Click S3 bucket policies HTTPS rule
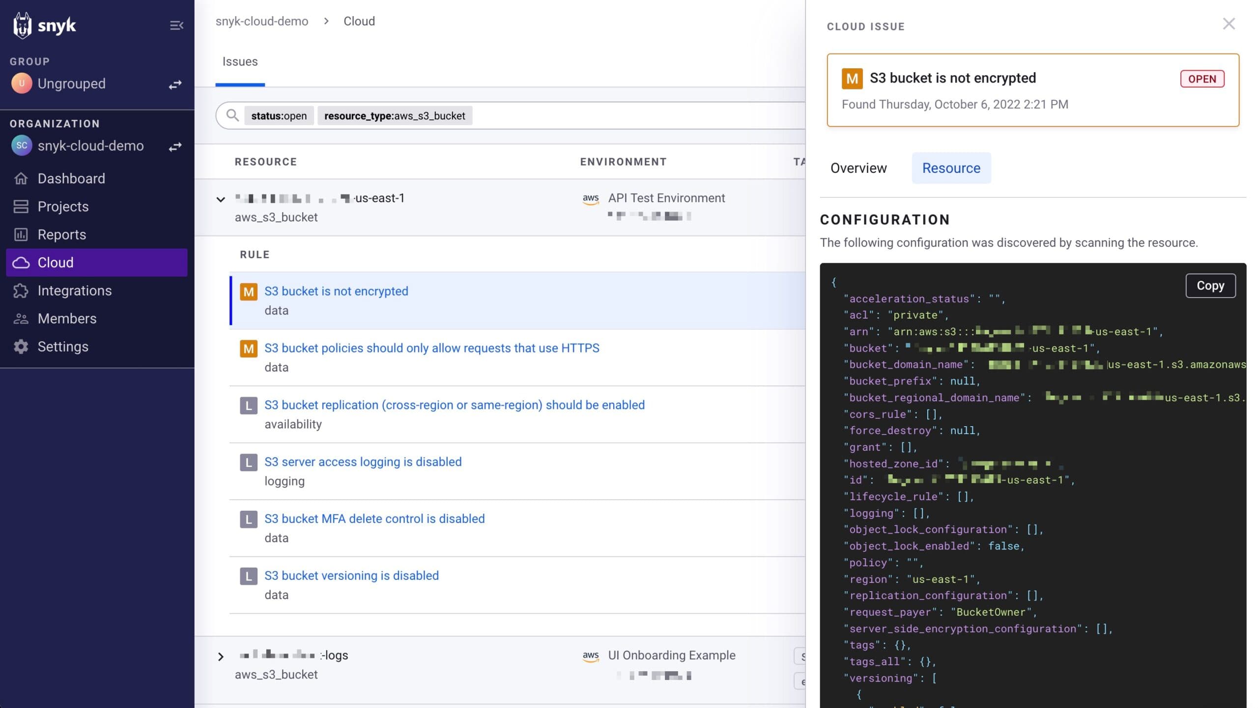The image size is (1258, 708). click(432, 347)
